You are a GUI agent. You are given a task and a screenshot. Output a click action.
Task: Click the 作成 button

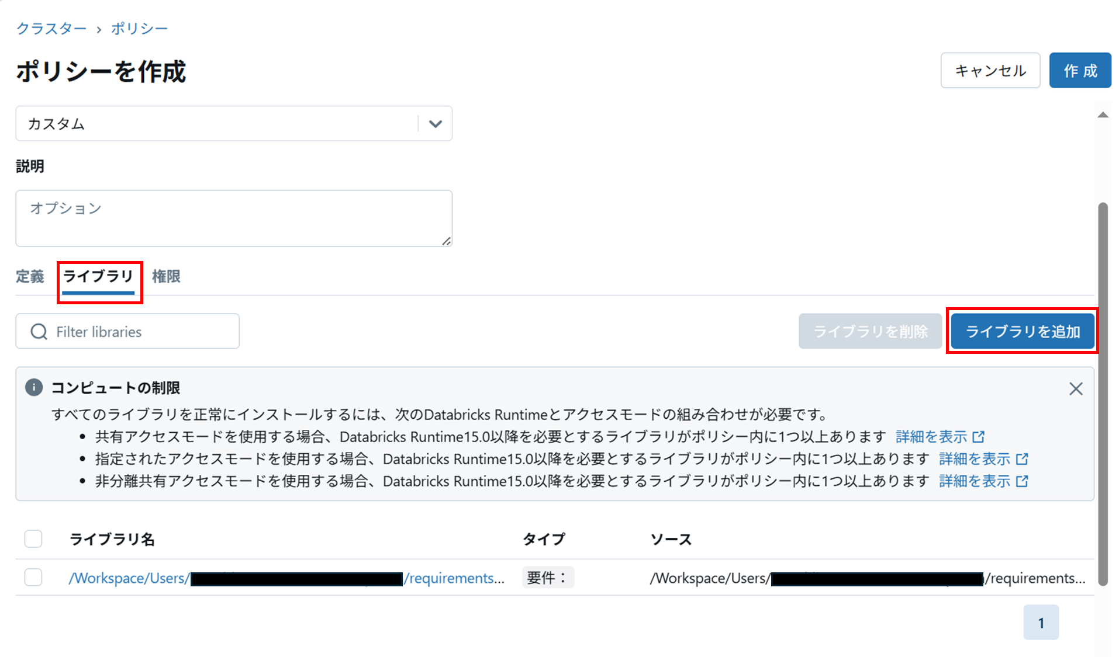[1080, 71]
